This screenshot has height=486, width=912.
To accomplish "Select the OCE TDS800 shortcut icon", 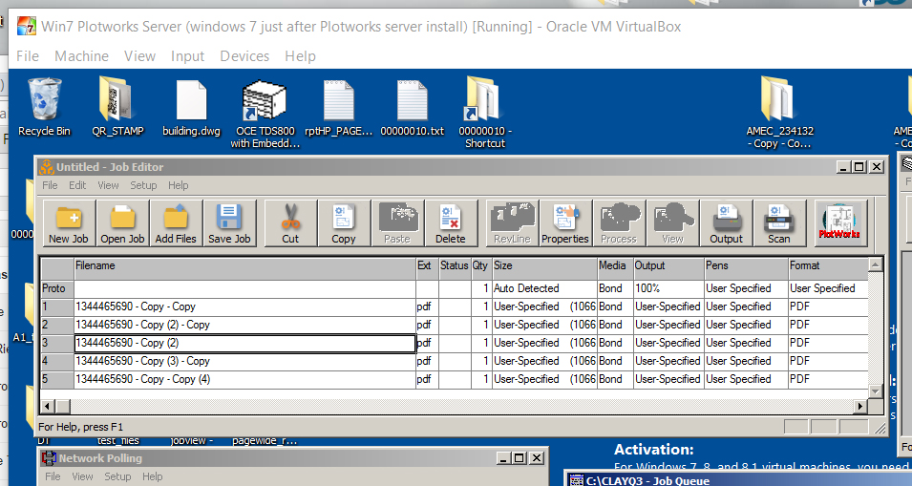I will tap(265, 114).
